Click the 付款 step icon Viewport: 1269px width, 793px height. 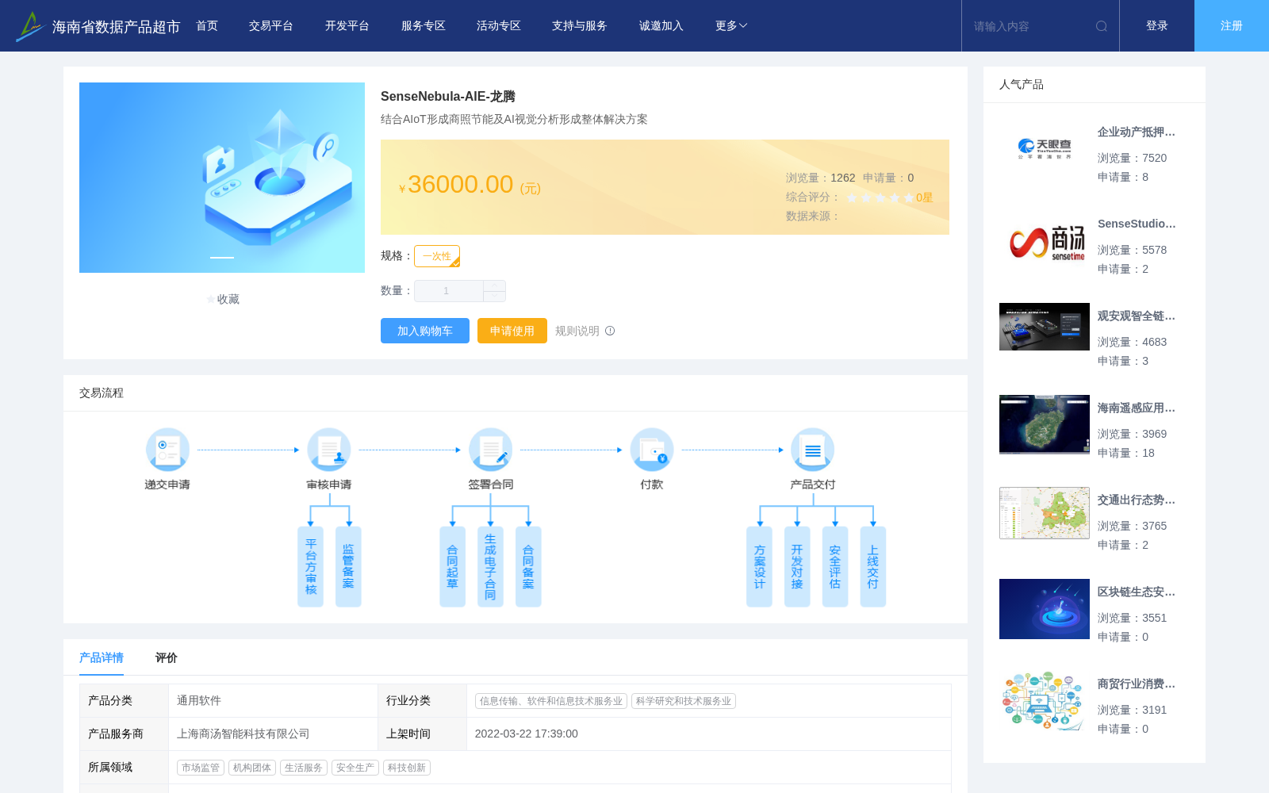click(652, 450)
